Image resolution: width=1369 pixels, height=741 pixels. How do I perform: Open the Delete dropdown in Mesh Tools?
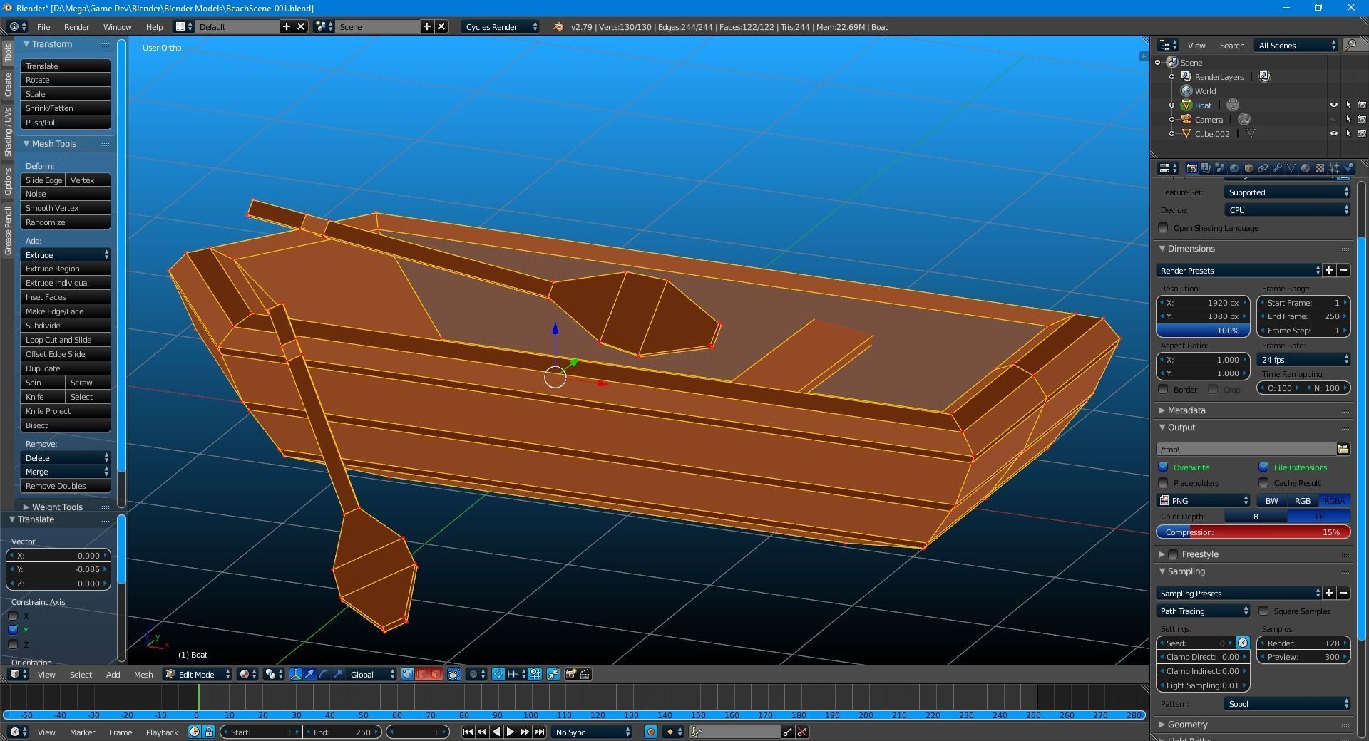[66, 458]
